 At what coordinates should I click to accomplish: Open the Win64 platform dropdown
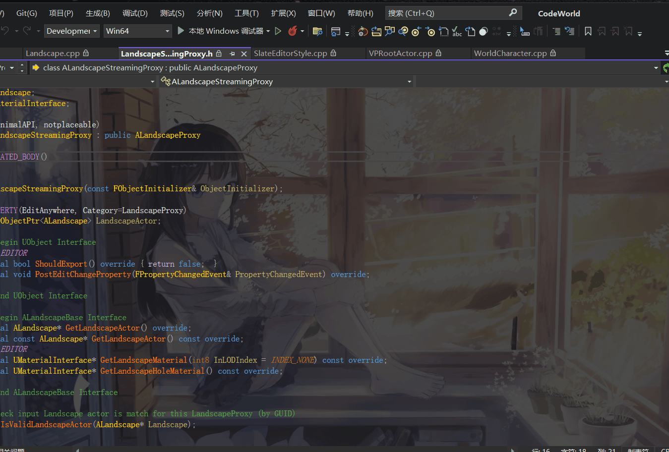pyautogui.click(x=137, y=31)
